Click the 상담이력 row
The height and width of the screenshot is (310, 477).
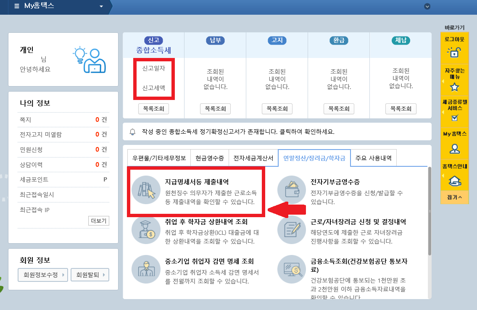pyautogui.click(x=63, y=165)
